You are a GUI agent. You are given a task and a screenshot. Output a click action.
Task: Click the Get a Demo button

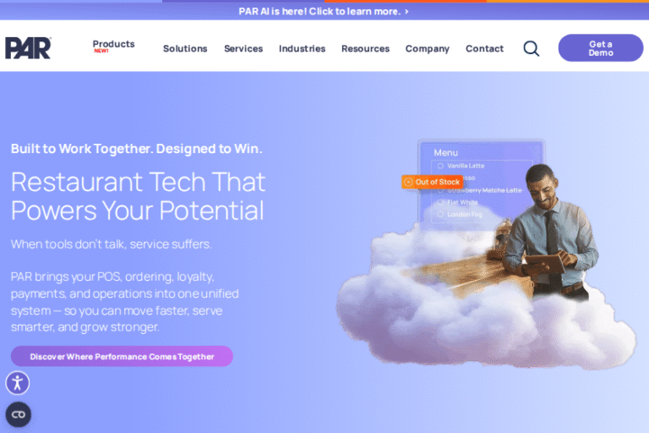tap(601, 48)
